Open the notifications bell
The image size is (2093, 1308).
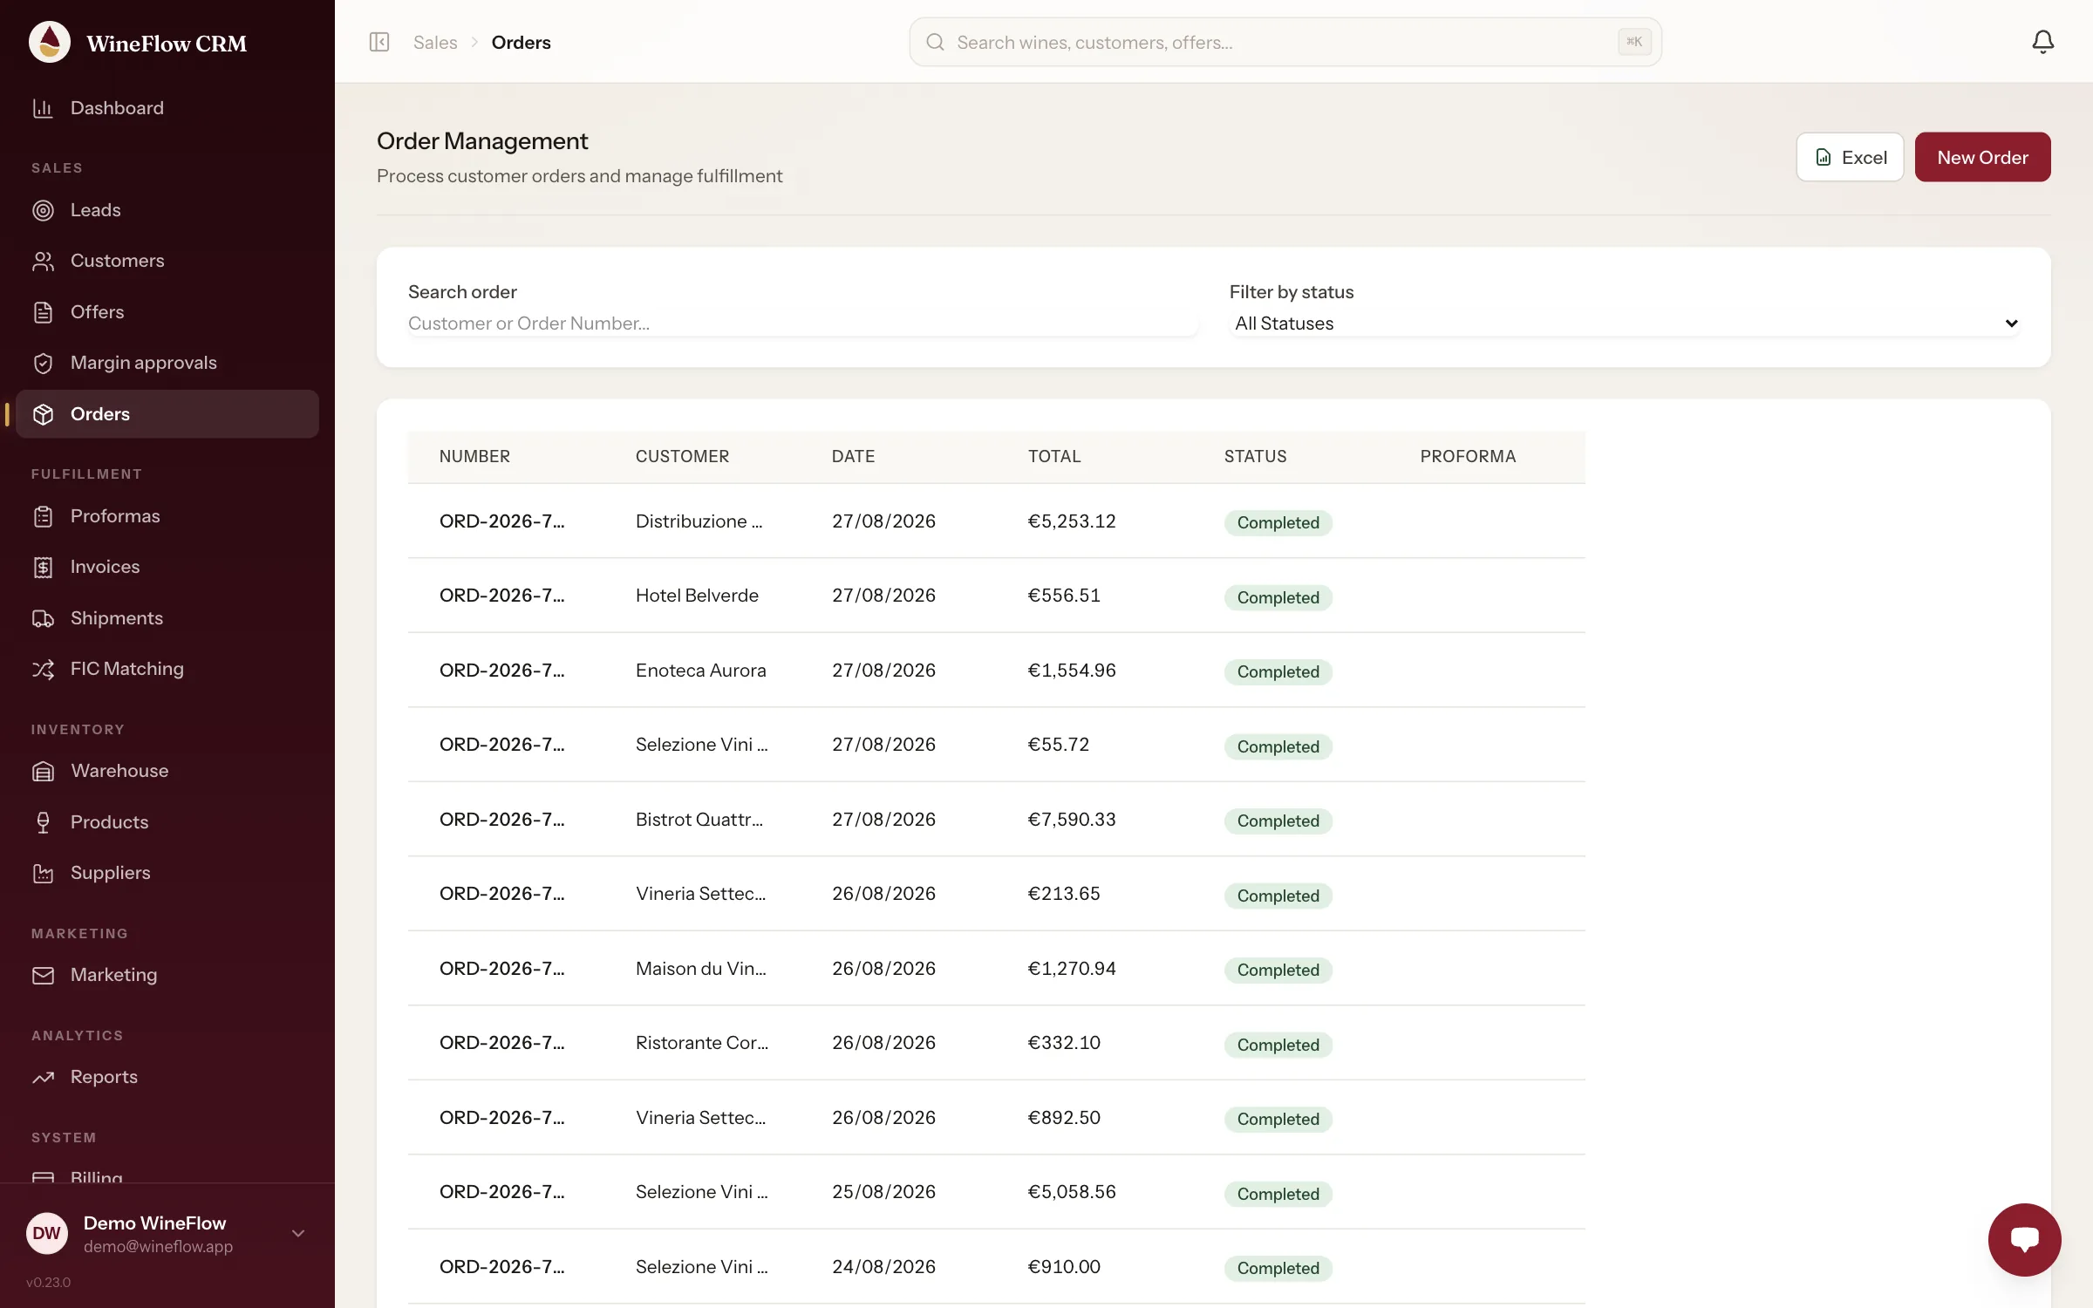click(x=2042, y=42)
